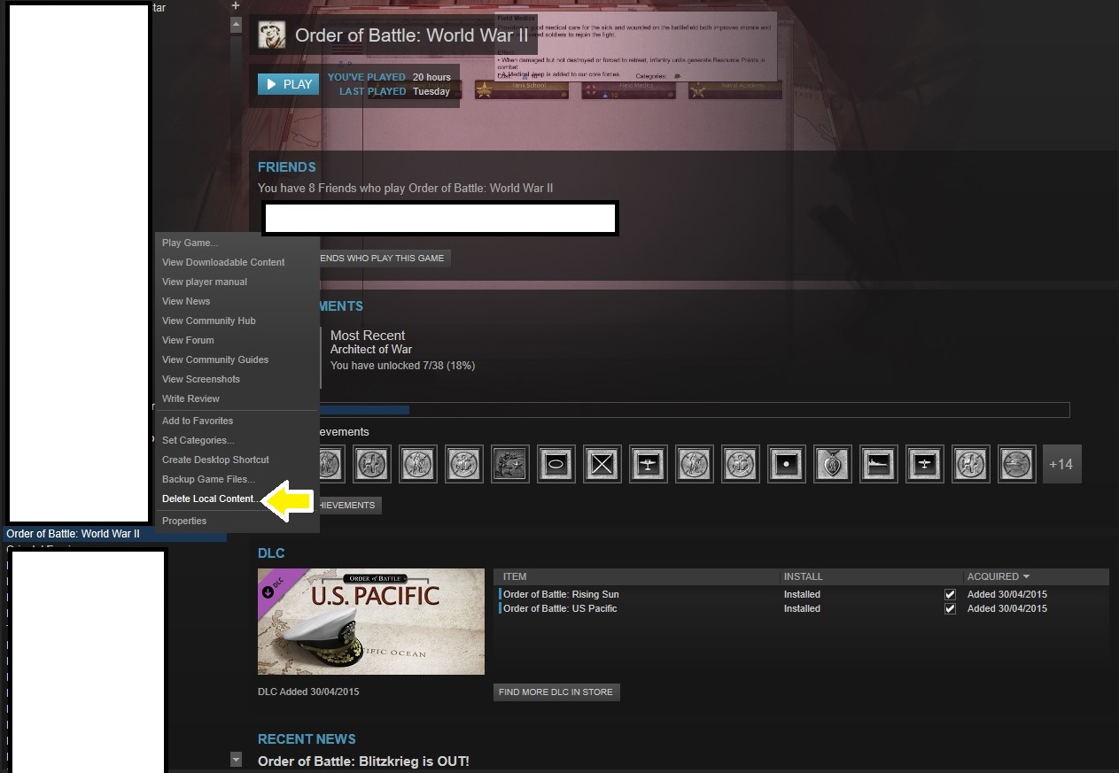Click the scroll-down arrow of the library list
Image resolution: width=1119 pixels, height=773 pixels.
click(236, 759)
